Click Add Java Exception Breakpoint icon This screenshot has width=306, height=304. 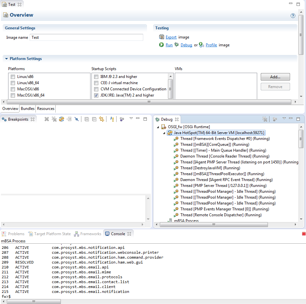[x=112, y=119]
